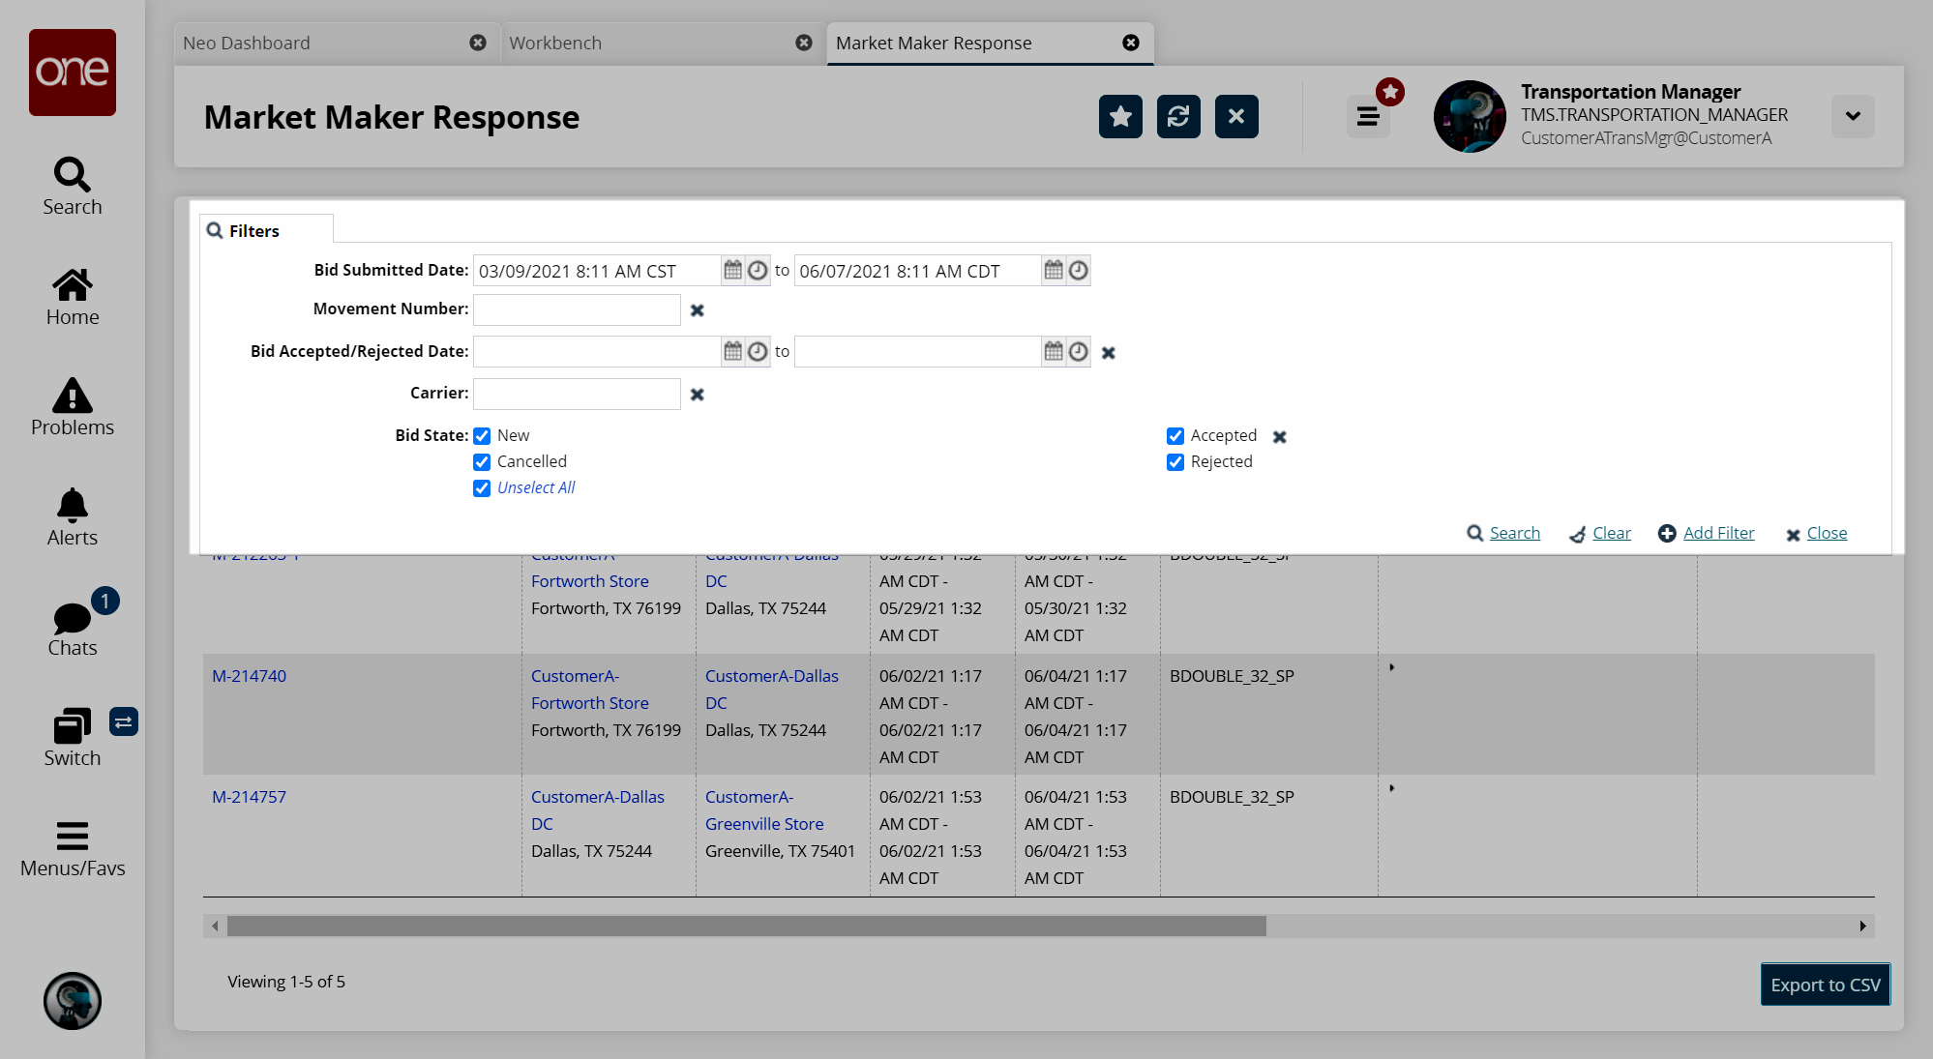Uncheck the New bid state checkbox
The height and width of the screenshot is (1059, 1933).
482,436
